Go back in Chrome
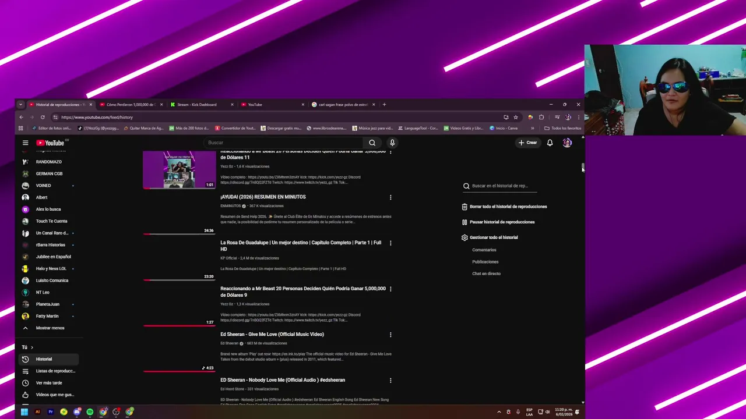The height and width of the screenshot is (419, 746). (x=22, y=117)
